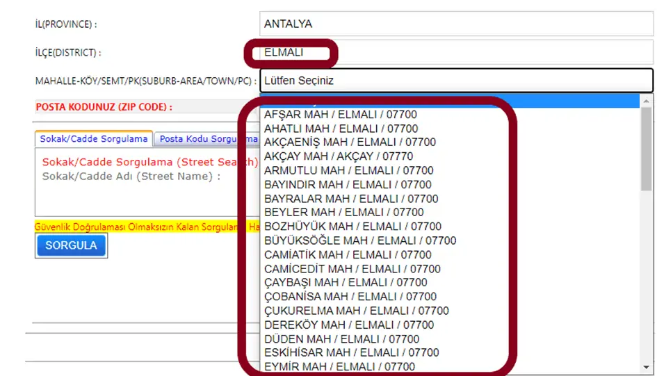Choose AKÇAENİŞ MAH from the list

click(350, 142)
